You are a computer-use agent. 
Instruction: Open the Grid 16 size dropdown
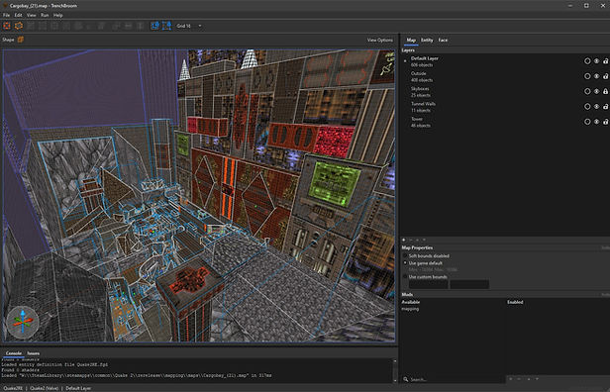click(189, 26)
